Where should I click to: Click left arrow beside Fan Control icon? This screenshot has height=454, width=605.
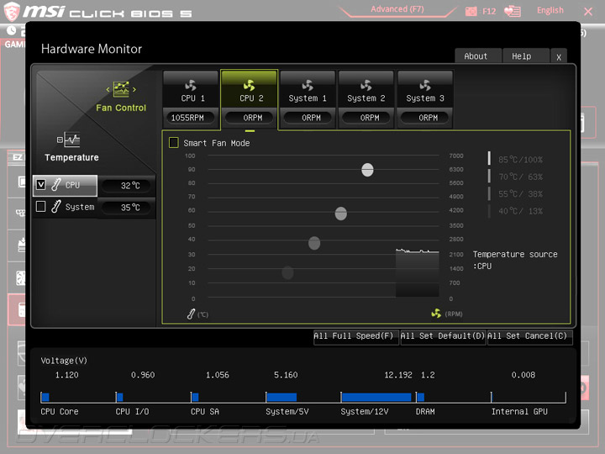click(x=108, y=90)
